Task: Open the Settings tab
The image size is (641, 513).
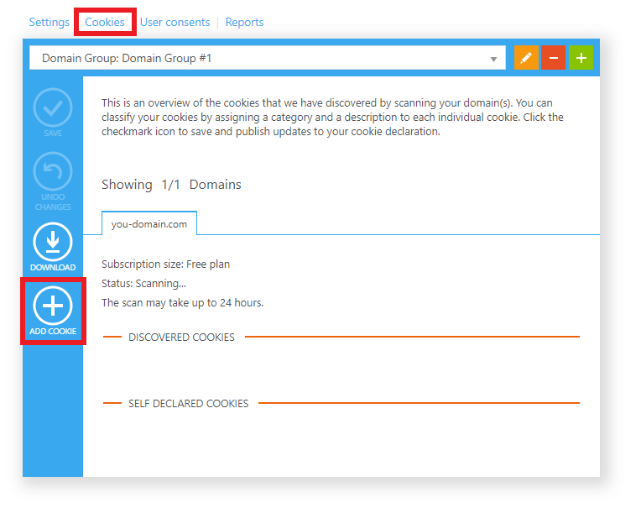Action: pos(49,22)
